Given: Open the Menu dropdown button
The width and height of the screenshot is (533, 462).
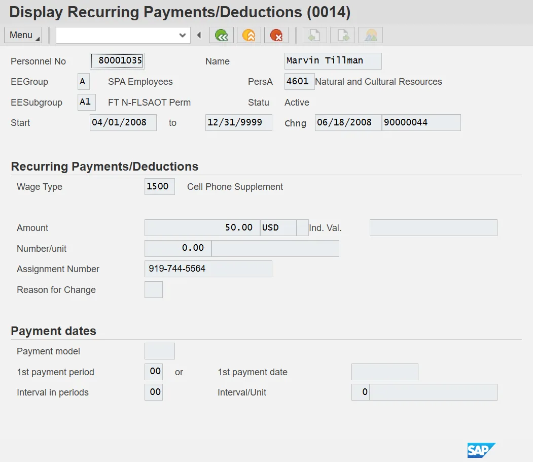Looking at the screenshot, I should 23,35.
